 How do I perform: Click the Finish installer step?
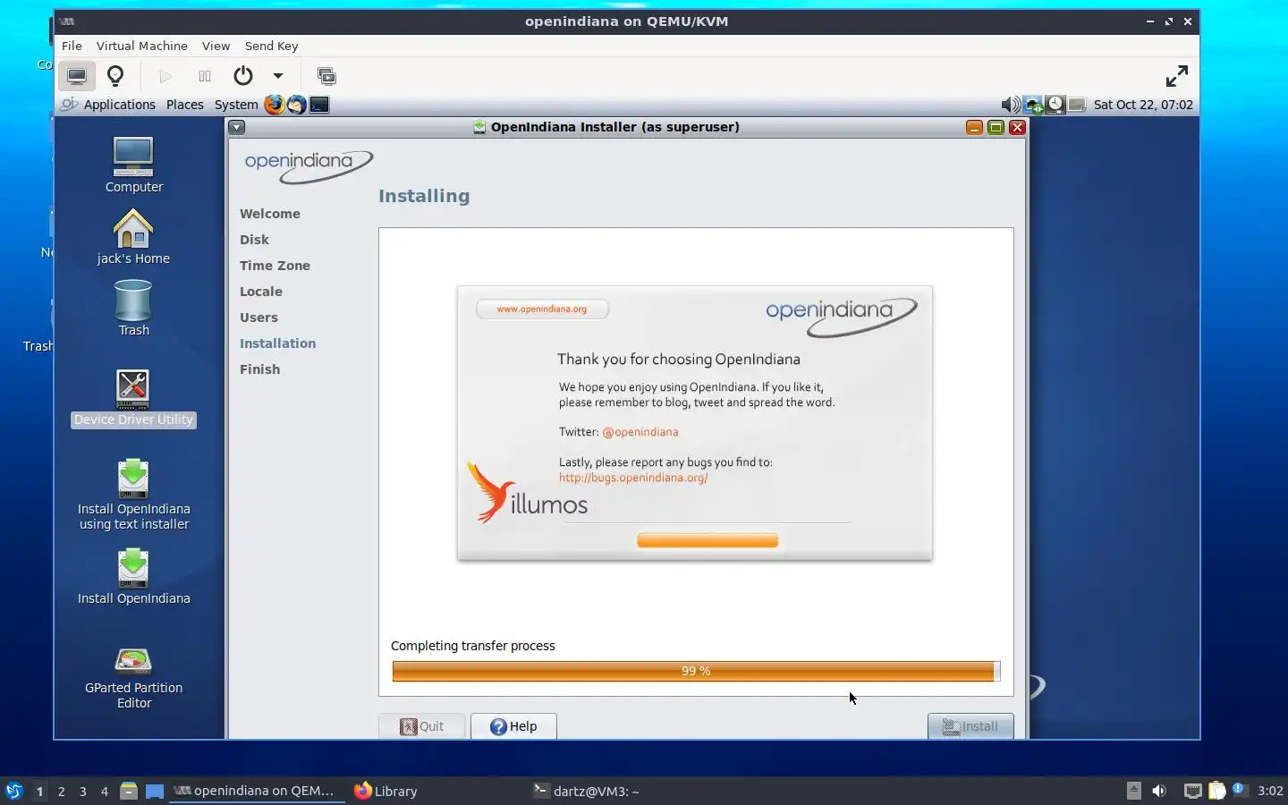click(259, 369)
